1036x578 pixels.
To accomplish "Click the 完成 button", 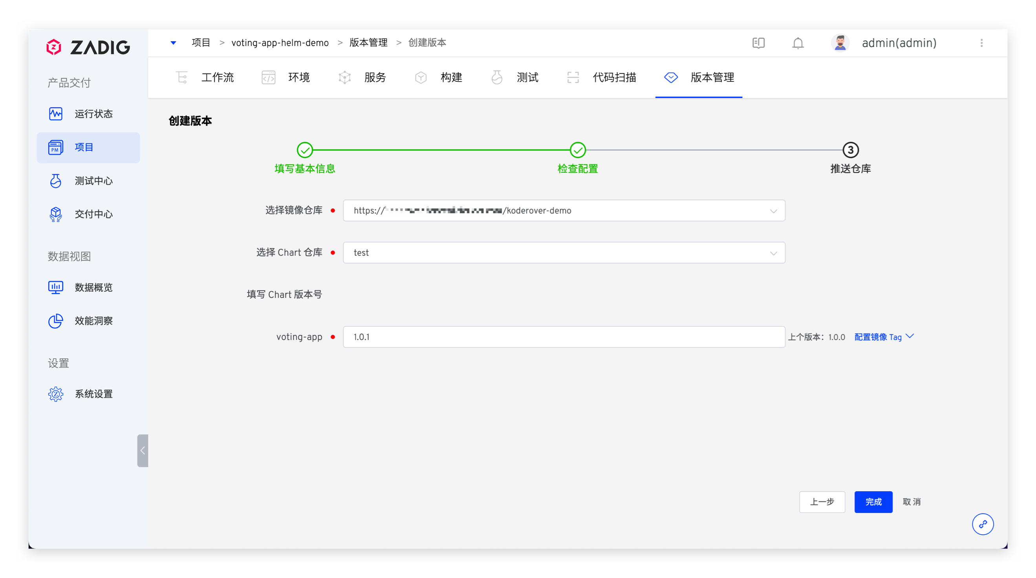I will click(873, 501).
